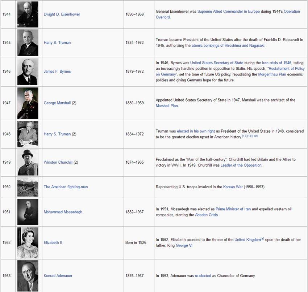Click The American fighting-man thumbnail image
308x292 pixels.
pos(28,187)
